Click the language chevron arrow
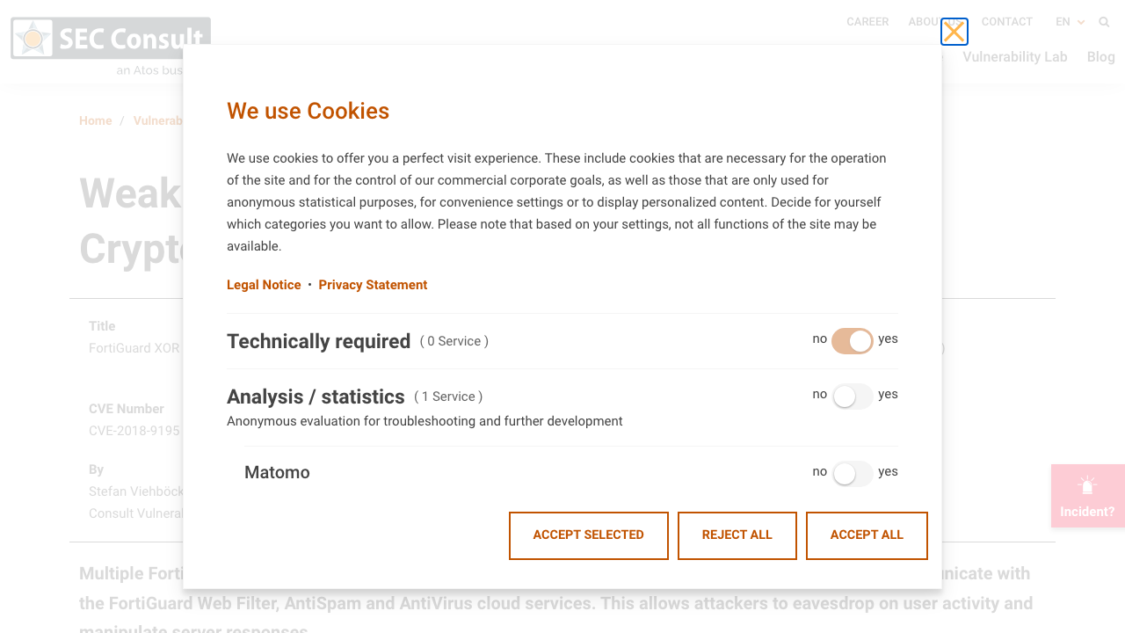Image resolution: width=1125 pixels, height=633 pixels. (1081, 22)
